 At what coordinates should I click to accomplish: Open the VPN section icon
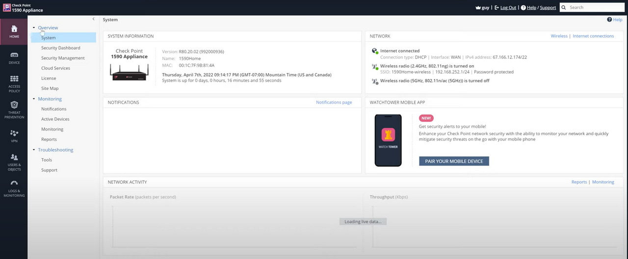14,133
